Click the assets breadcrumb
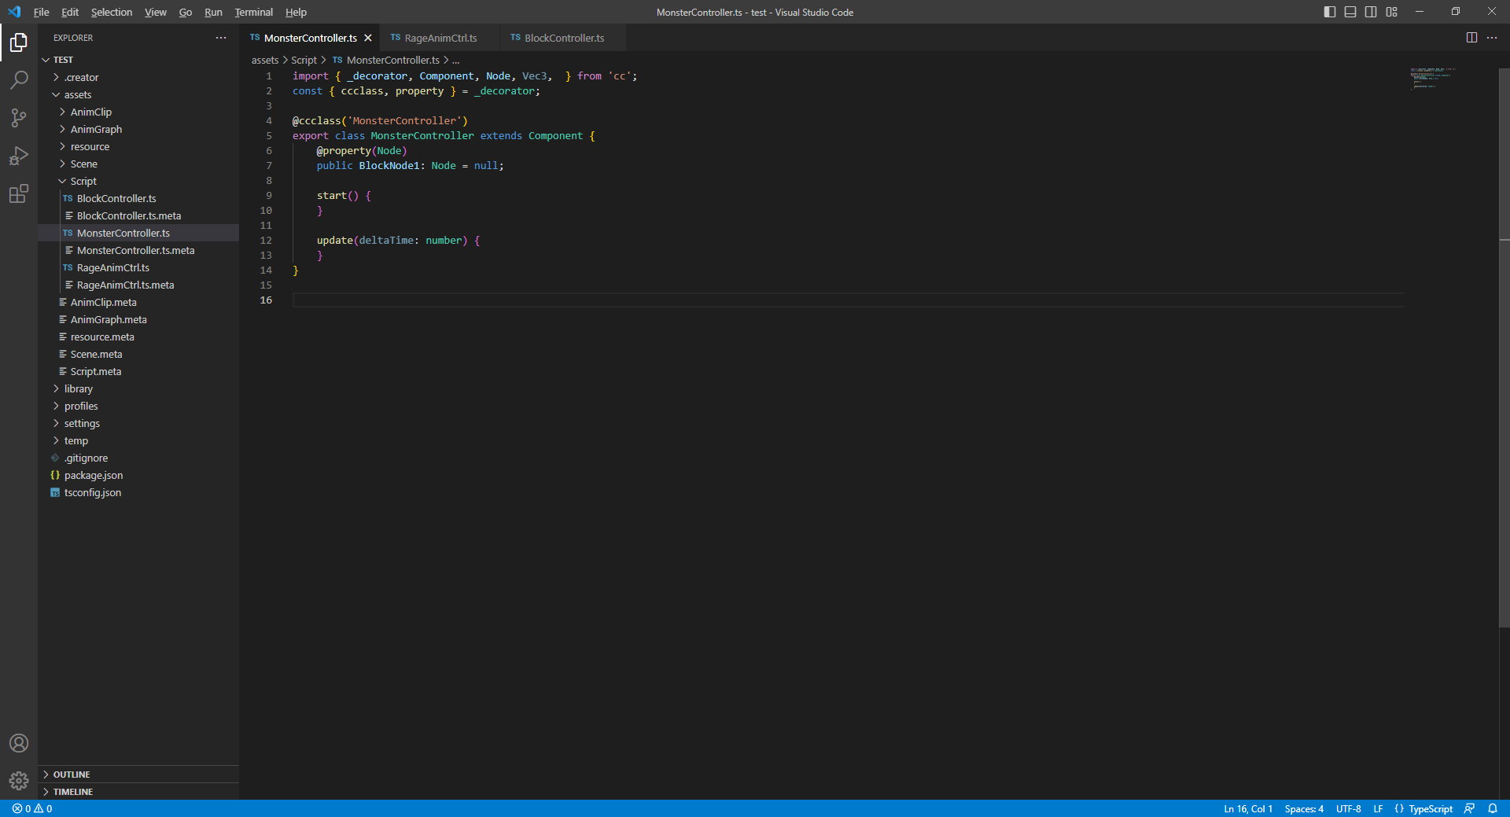Image resolution: width=1510 pixels, height=817 pixels. coord(265,60)
